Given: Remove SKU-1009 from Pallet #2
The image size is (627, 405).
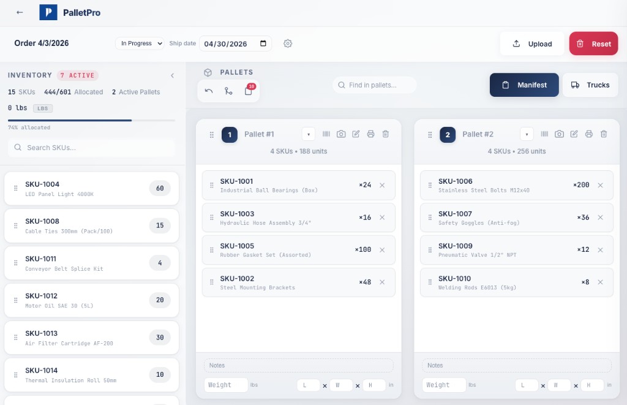Looking at the screenshot, I should pyautogui.click(x=601, y=250).
